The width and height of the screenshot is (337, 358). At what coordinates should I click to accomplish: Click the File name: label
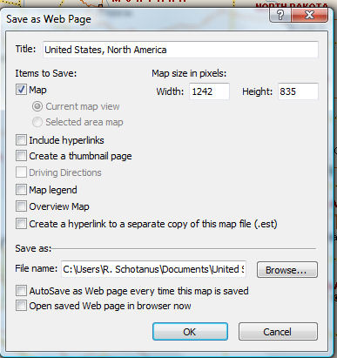tap(37, 268)
